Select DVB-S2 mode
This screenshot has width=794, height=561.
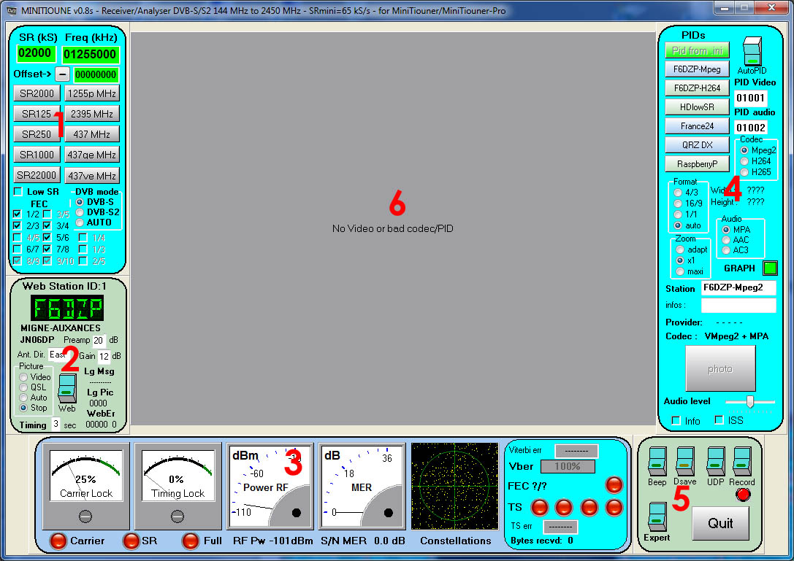click(x=80, y=212)
